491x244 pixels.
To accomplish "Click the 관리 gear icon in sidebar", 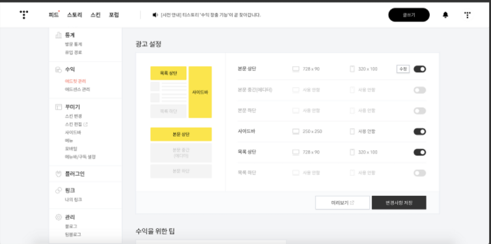I will pos(58,217).
